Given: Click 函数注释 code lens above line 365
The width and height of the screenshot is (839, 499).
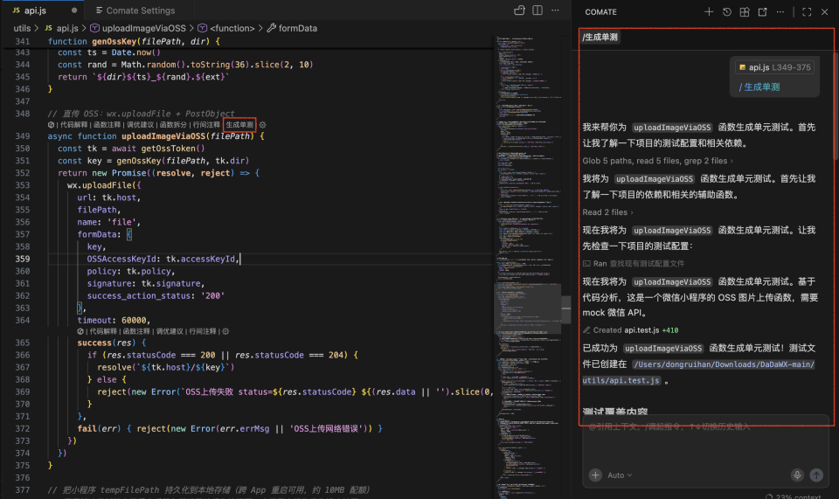Looking at the screenshot, I should point(136,331).
